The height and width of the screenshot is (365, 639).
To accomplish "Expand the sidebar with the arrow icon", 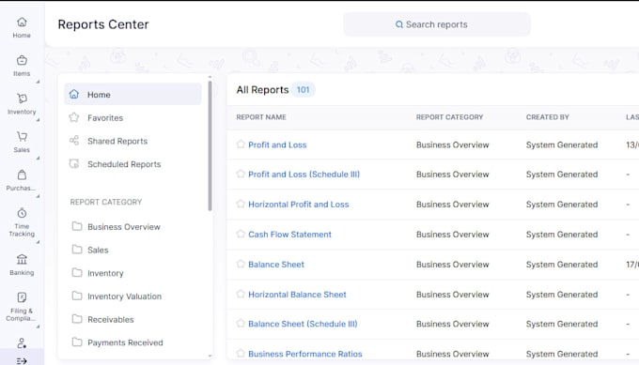I will [x=22, y=361].
